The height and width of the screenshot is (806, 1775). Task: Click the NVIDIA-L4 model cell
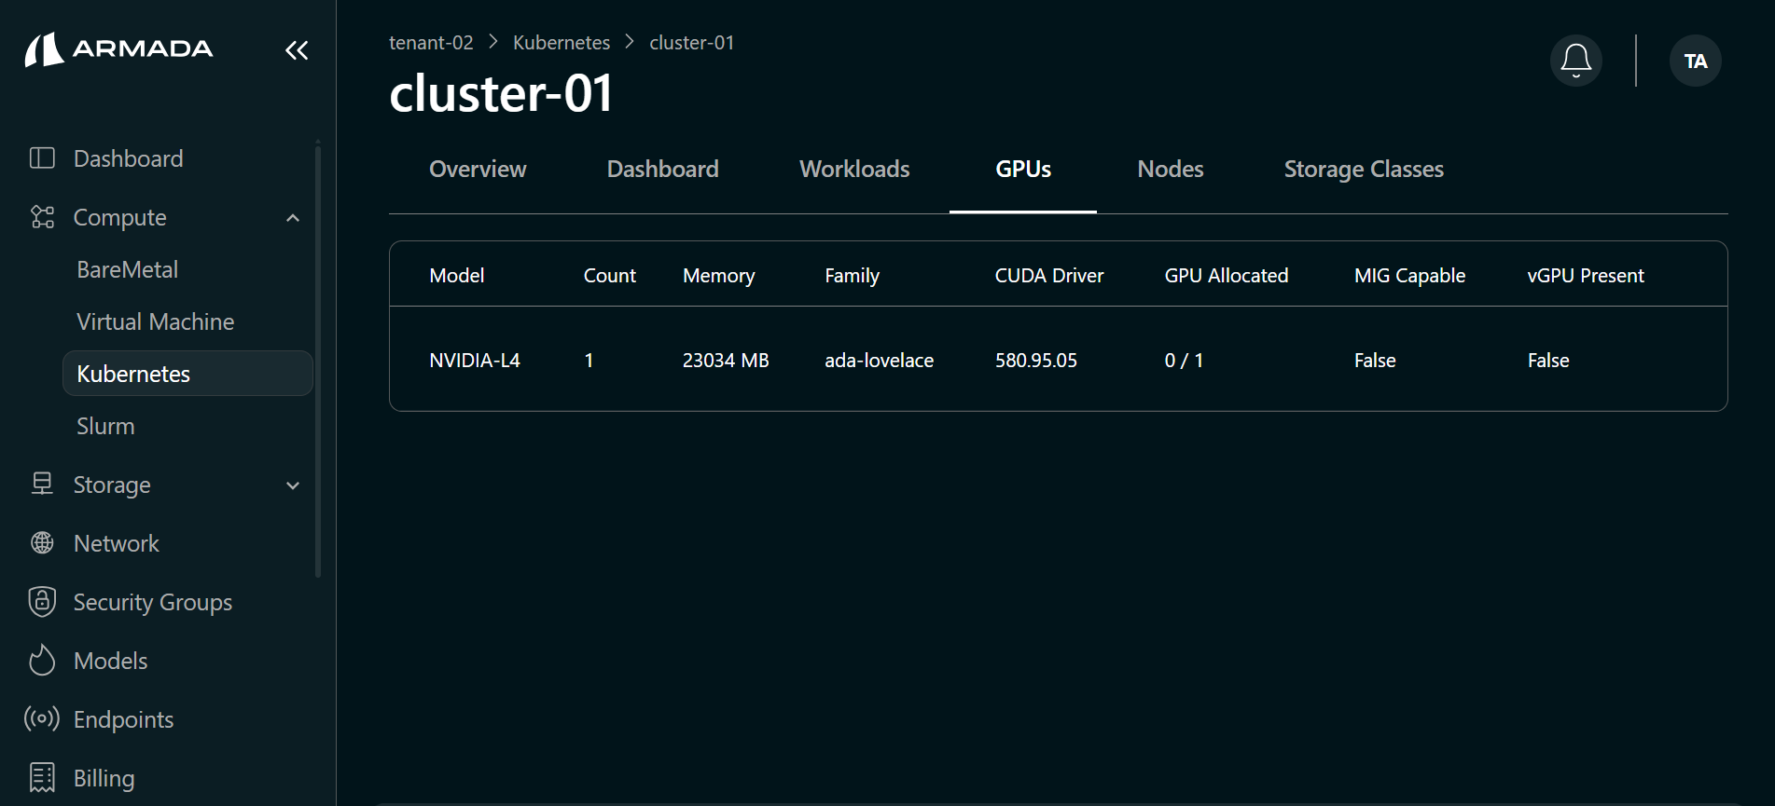475,360
